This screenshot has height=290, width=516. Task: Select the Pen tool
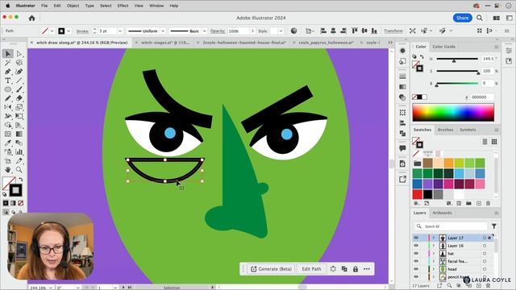pos(8,72)
